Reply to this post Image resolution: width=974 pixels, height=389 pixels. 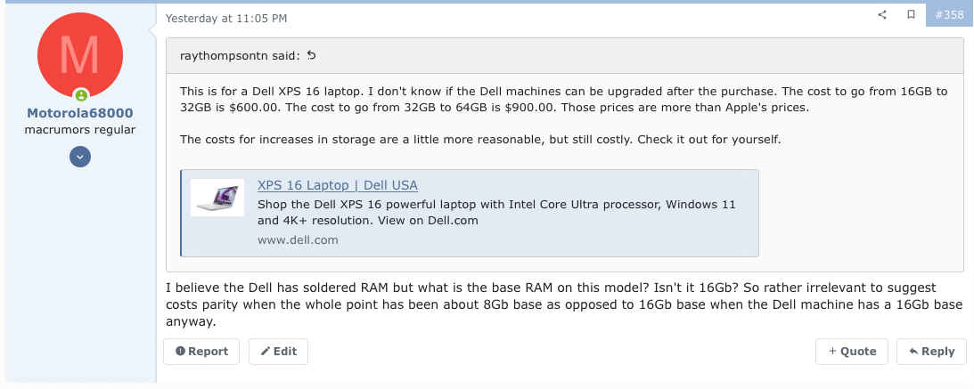point(931,352)
